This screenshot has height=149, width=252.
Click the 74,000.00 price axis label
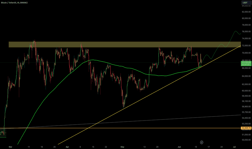click(246, 38)
